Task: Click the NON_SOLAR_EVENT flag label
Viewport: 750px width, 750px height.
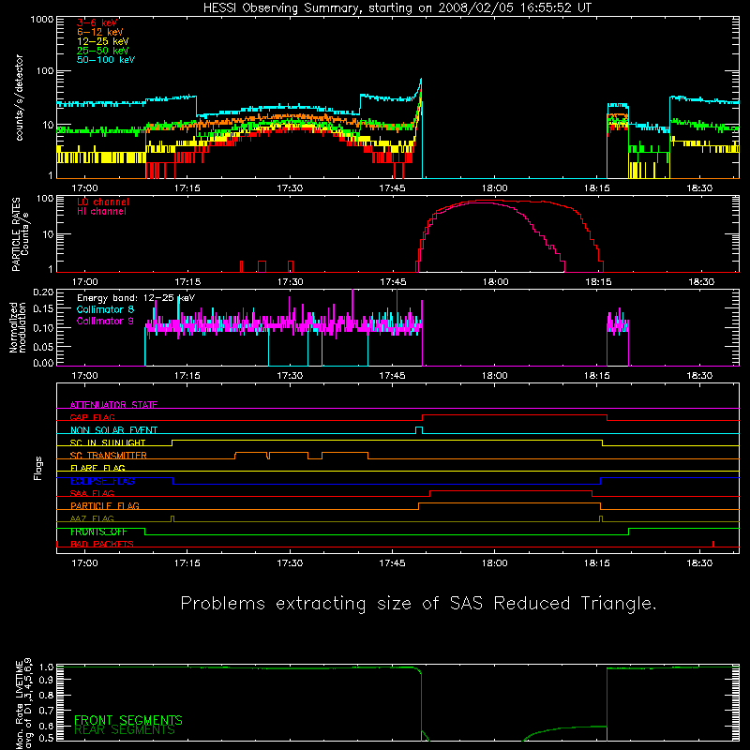Action: [113, 430]
